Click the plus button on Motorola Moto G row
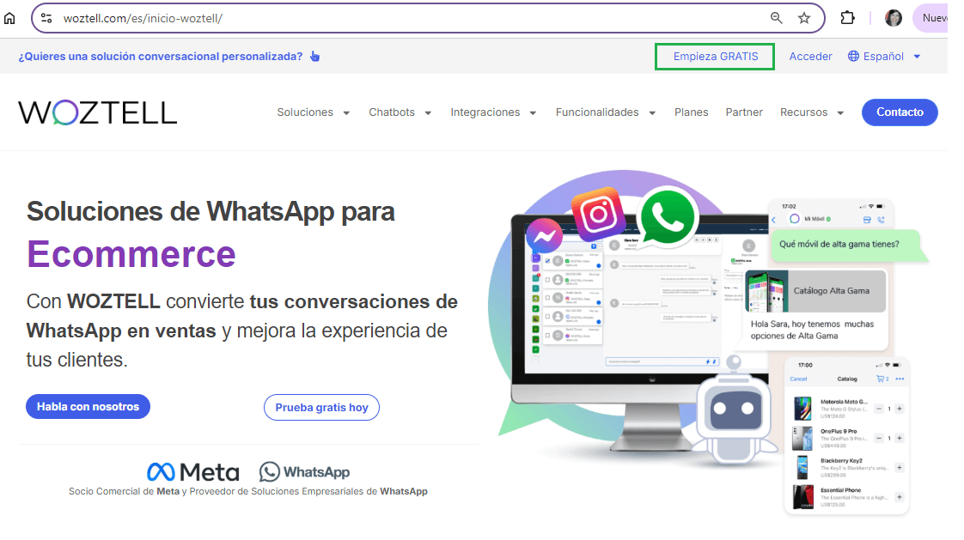This screenshot has height=540, width=964. pyautogui.click(x=900, y=409)
